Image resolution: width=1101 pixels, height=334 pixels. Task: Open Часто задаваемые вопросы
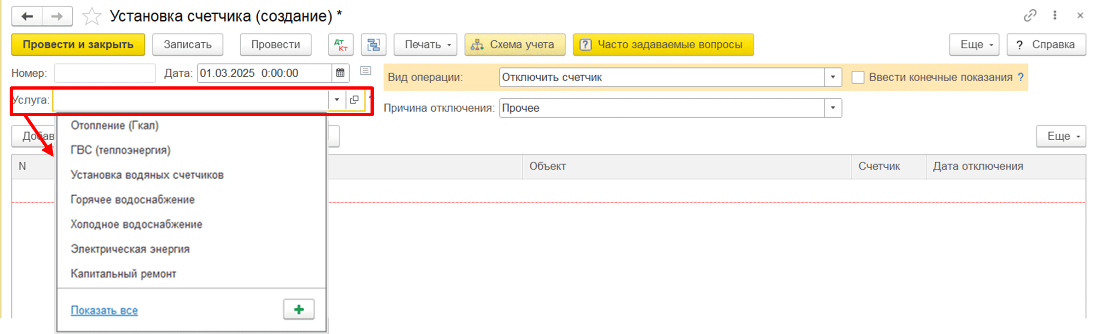tap(663, 45)
